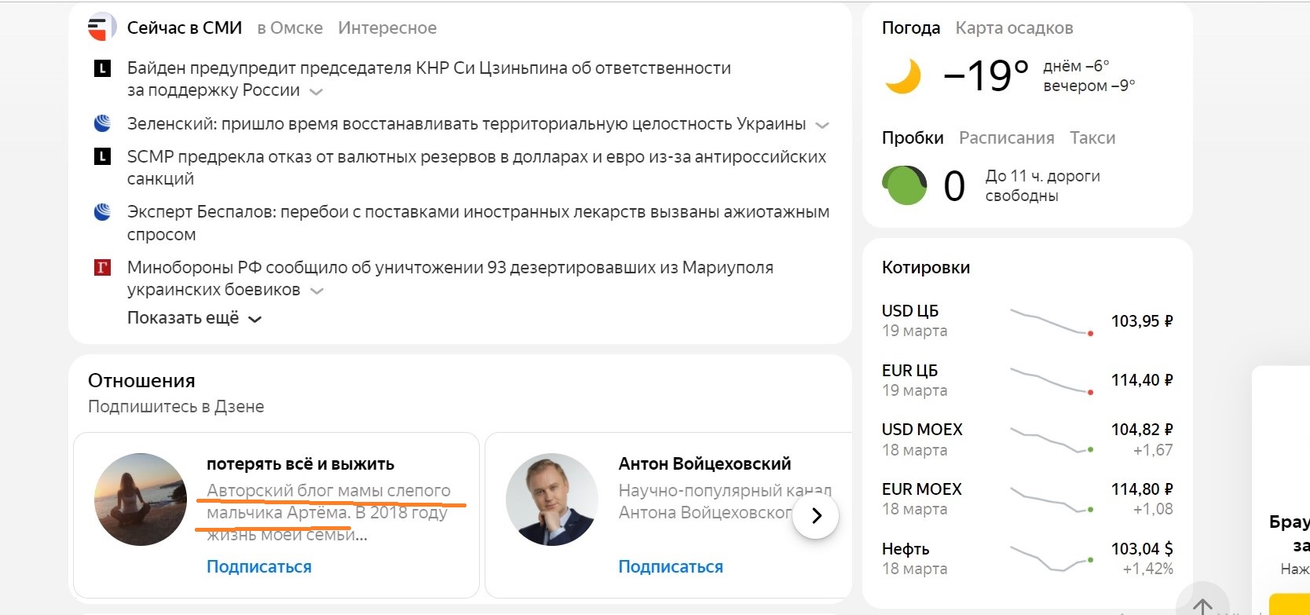Subscribe to 'потерять всё и выжить' blog
Viewport: 1310px width, 615px height.
pos(259,566)
